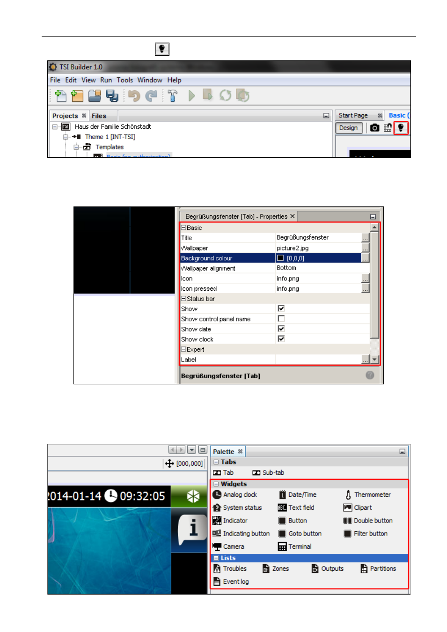447x632 pixels.
Task: Toggle the Show clock checkbox
Action: pyautogui.click(x=281, y=339)
